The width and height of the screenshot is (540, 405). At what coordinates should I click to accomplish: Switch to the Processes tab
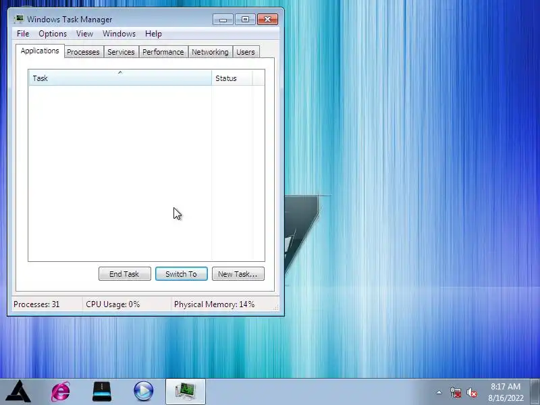coord(83,52)
